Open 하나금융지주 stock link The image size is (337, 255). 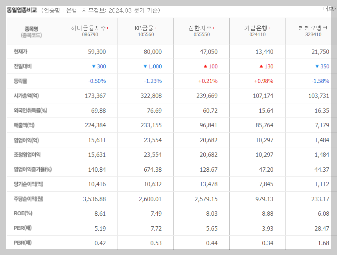(x=88, y=28)
